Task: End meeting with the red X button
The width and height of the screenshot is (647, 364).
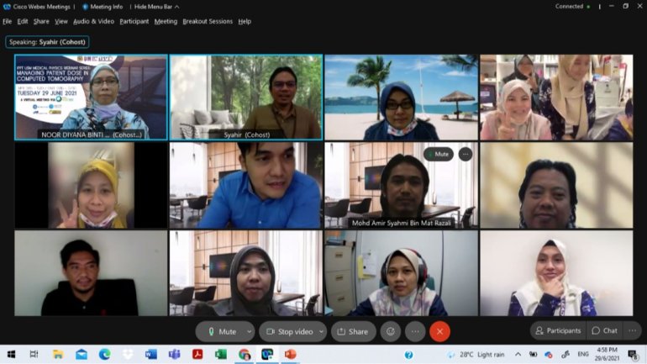Action: (439, 331)
